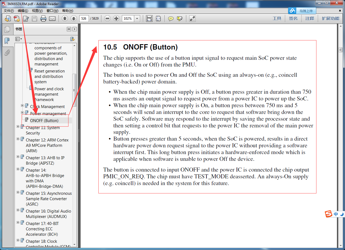Click the zoom in plus button
This screenshot has width=345, height=250.
coord(116,19)
